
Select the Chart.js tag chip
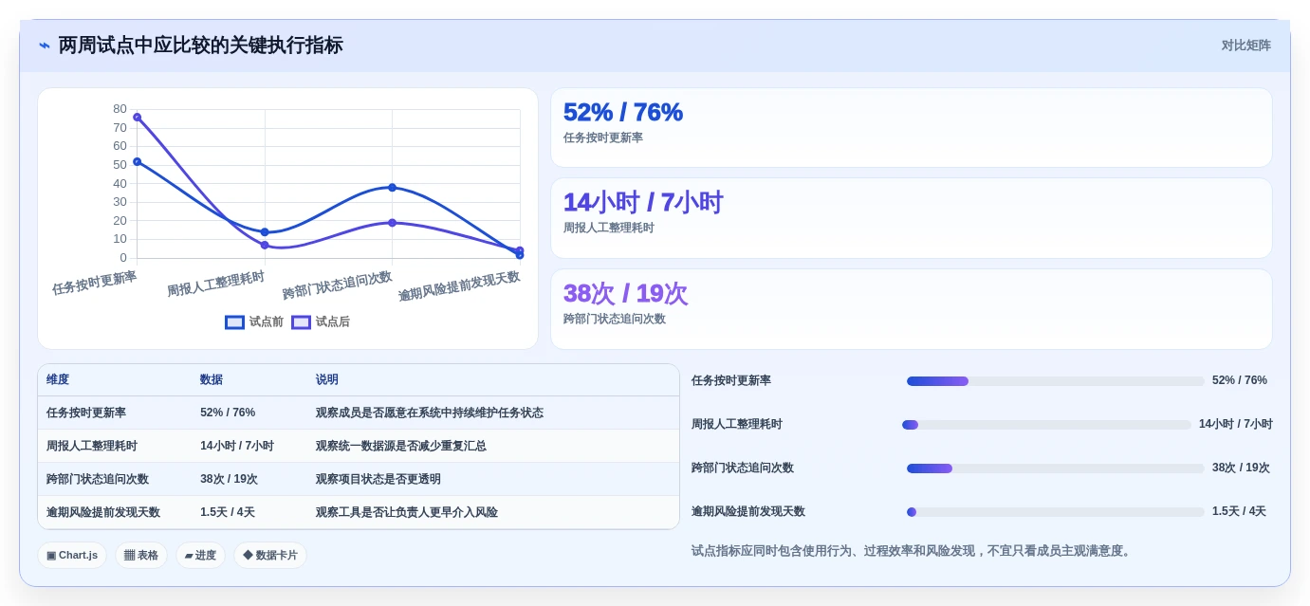pyautogui.click(x=72, y=556)
